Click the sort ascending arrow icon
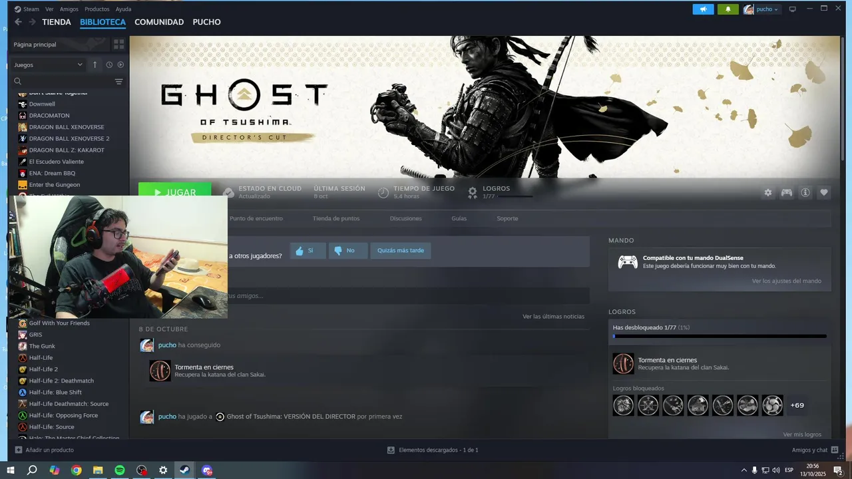 click(95, 65)
